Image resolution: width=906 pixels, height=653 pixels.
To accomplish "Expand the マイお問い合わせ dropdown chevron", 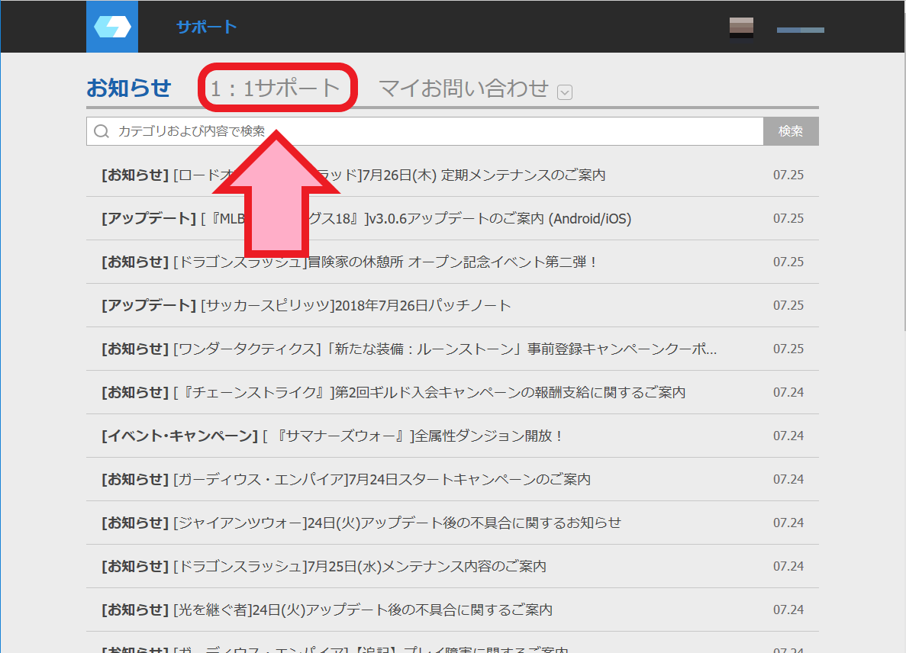I will 564,92.
